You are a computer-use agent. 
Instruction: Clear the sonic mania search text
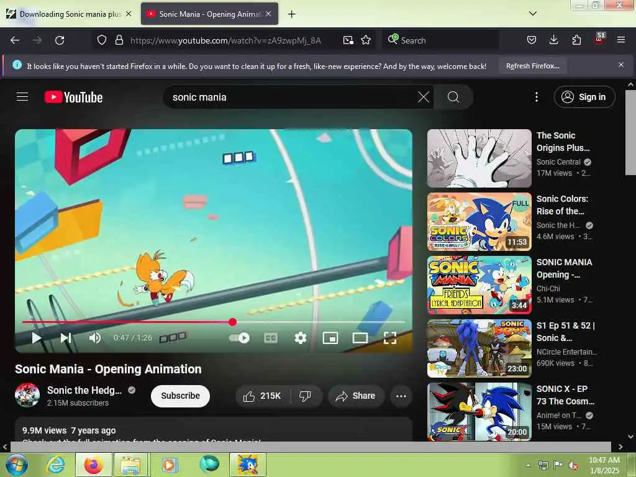(424, 97)
